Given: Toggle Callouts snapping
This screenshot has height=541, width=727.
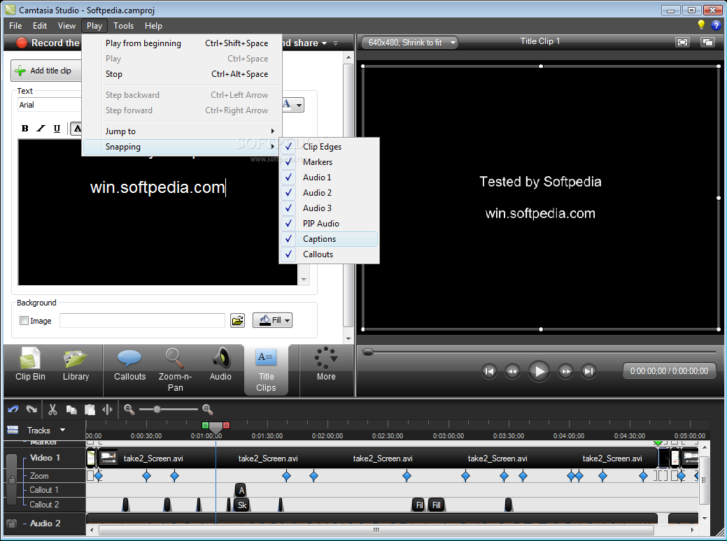Looking at the screenshot, I should 329,254.
